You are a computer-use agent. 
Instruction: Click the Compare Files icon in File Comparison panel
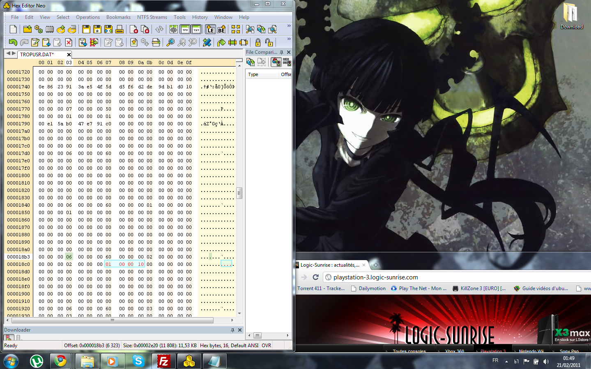click(251, 62)
